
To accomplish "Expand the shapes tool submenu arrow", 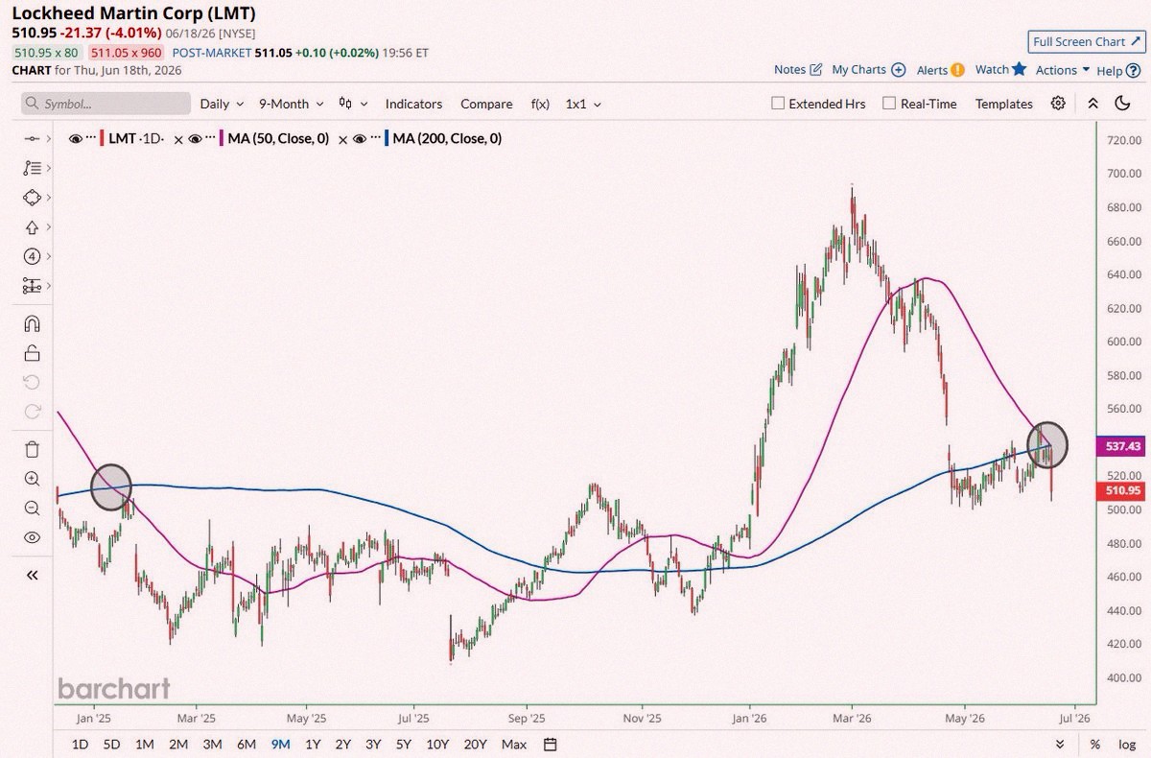I will (x=48, y=198).
